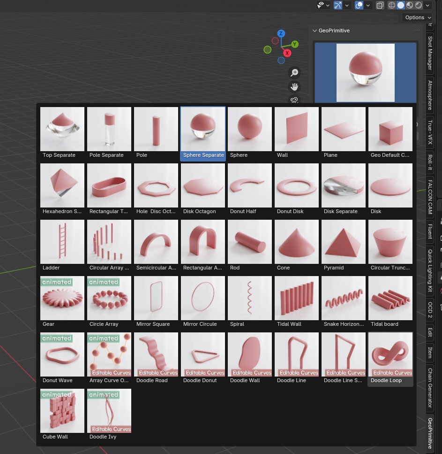
Task: Switch to Wireframe viewport shading
Action: 392,5
